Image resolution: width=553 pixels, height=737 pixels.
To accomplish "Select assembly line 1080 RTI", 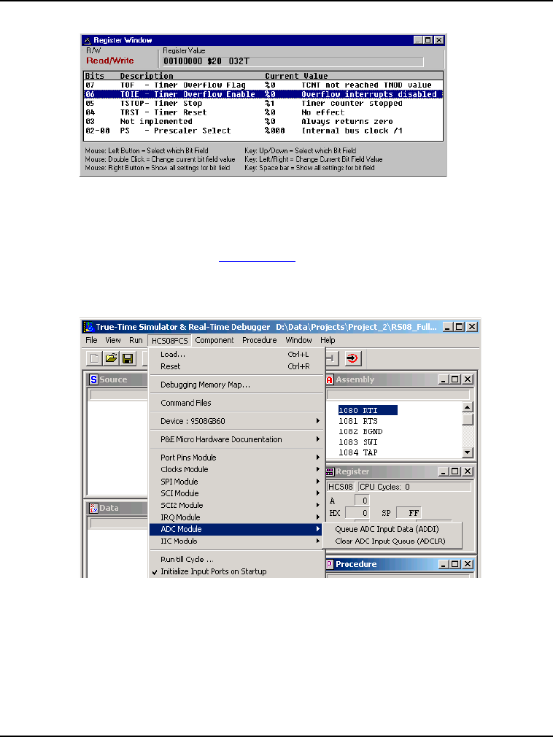I will coord(368,411).
